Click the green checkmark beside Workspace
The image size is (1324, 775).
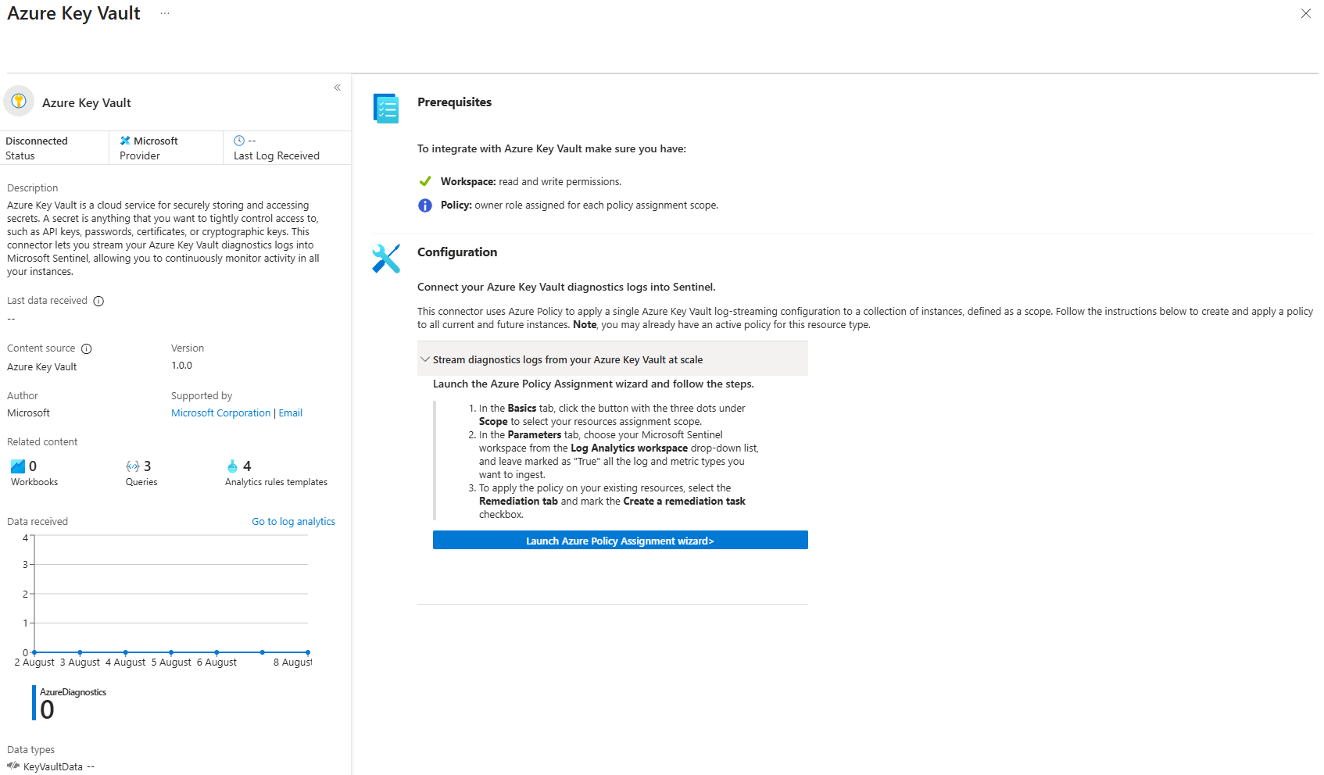425,181
